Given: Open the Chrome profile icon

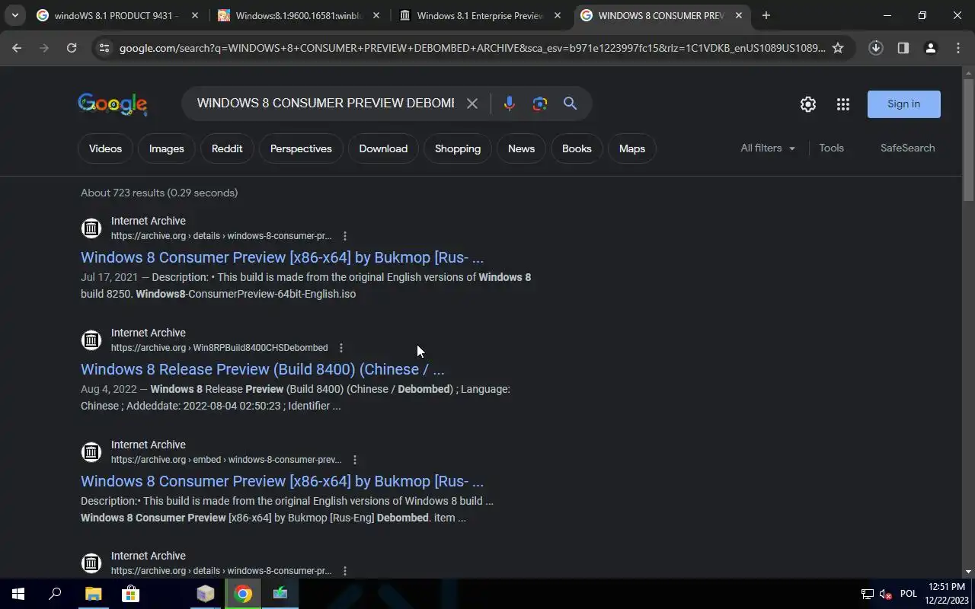Looking at the screenshot, I should [x=931, y=48].
